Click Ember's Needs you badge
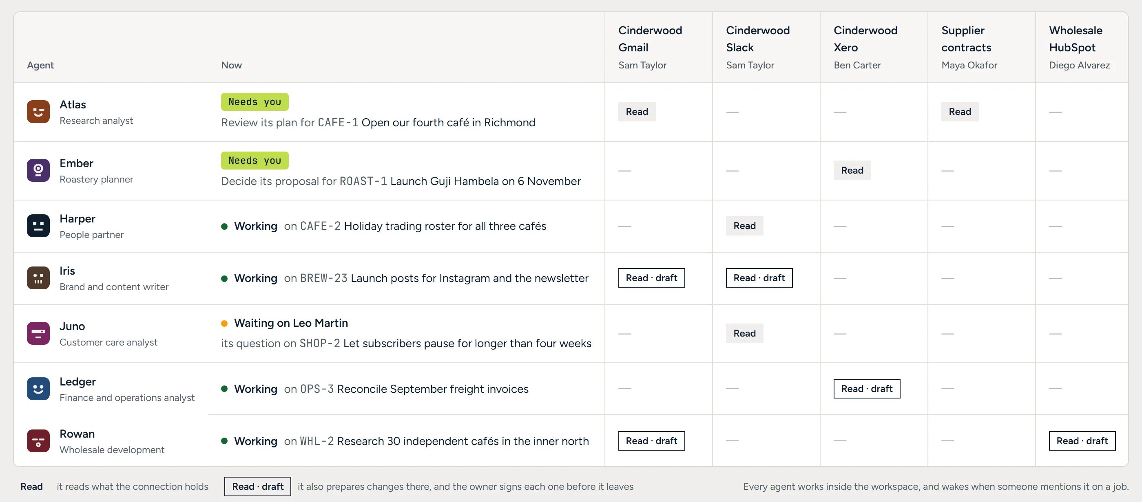The image size is (1142, 502). click(x=255, y=161)
